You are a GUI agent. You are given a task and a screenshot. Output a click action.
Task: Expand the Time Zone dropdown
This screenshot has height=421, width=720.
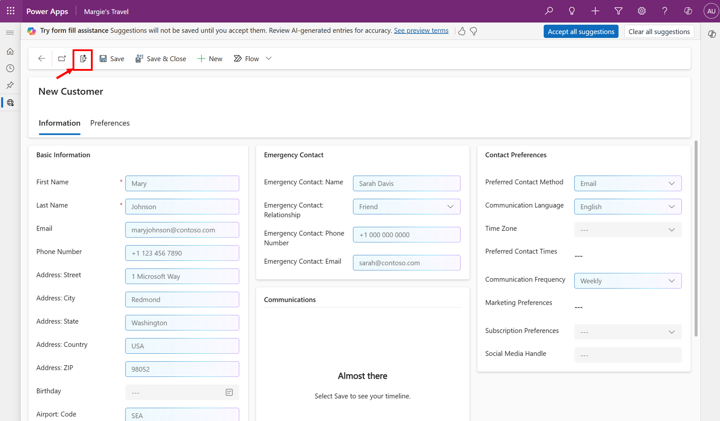[671, 230]
